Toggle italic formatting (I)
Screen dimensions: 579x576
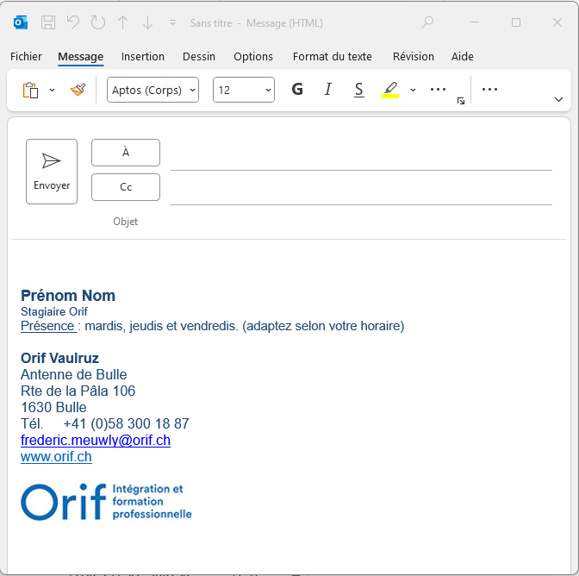328,90
